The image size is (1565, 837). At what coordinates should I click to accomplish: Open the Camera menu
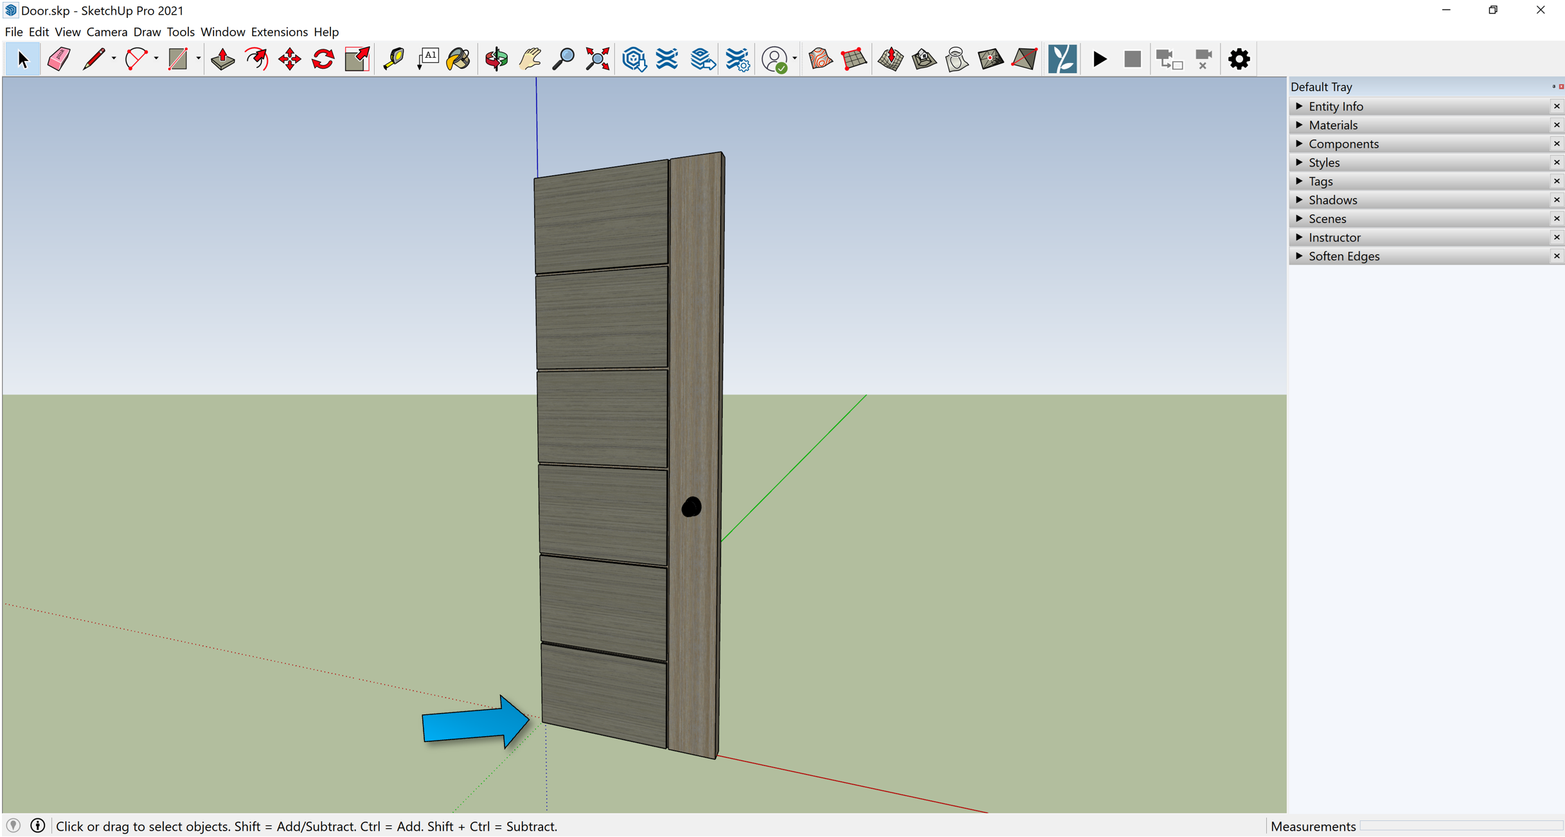[107, 31]
